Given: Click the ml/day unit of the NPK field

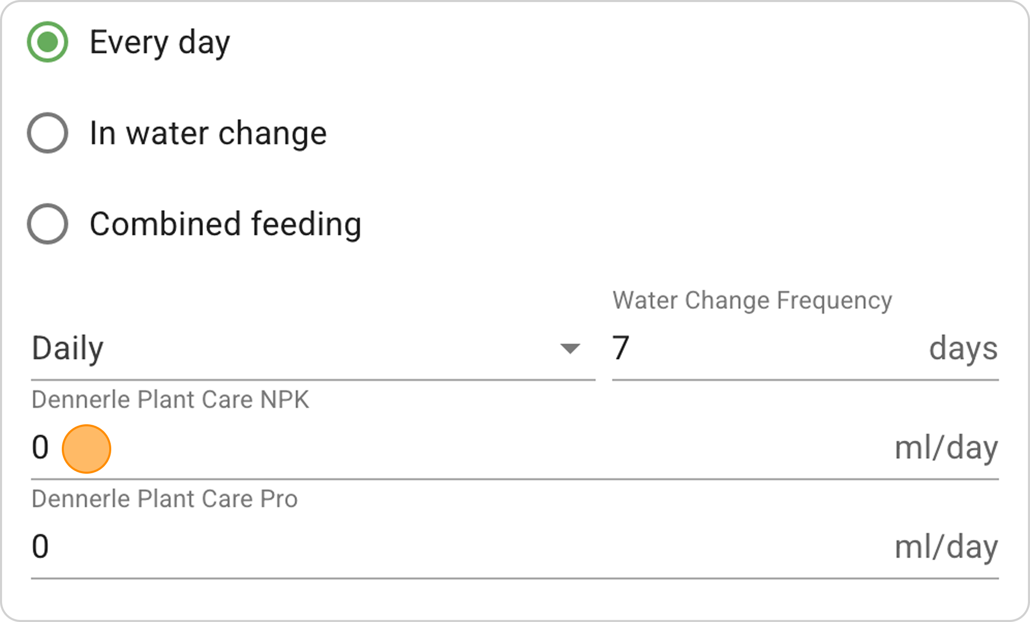Looking at the screenshot, I should click(946, 448).
